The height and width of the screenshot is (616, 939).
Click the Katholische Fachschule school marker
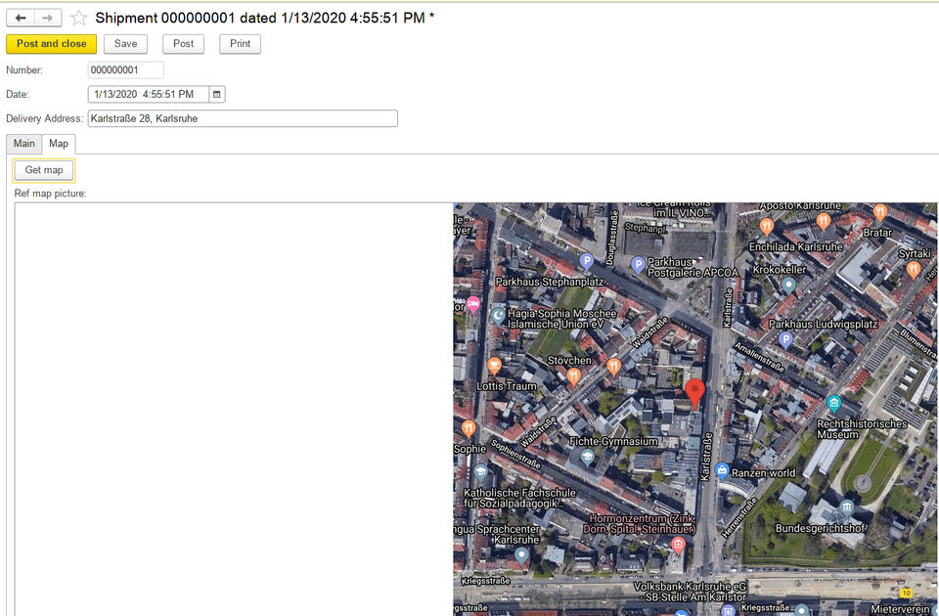click(481, 472)
